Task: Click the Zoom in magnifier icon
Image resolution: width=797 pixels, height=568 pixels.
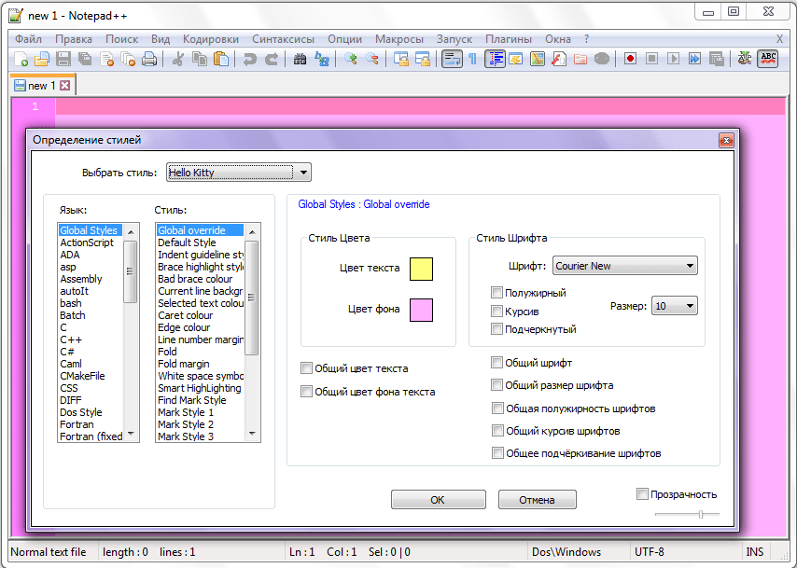Action: tap(351, 59)
